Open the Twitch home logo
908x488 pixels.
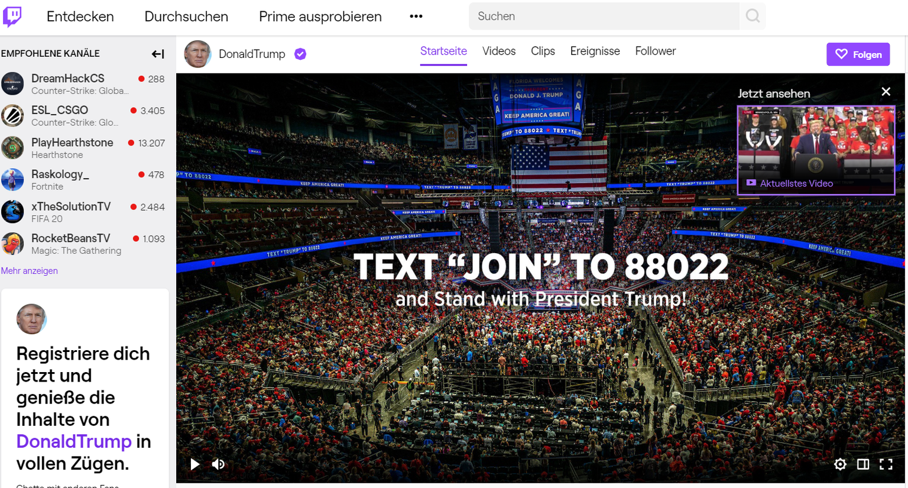click(x=12, y=17)
